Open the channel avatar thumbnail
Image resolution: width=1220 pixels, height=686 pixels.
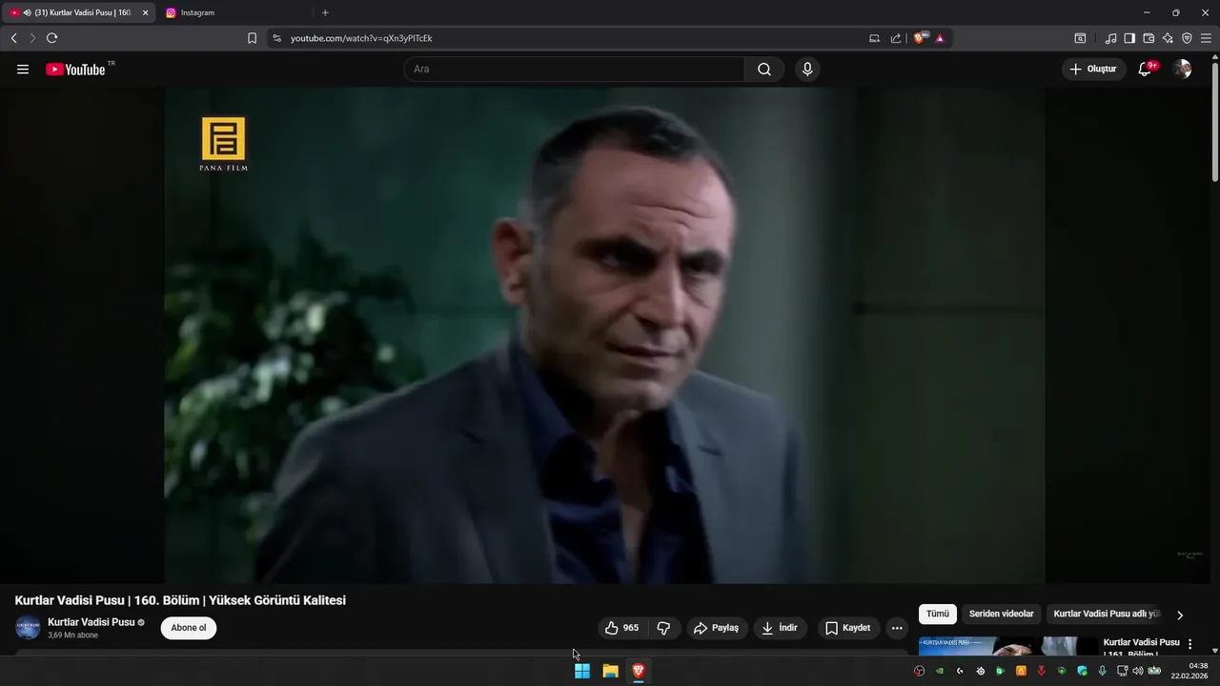click(x=28, y=628)
